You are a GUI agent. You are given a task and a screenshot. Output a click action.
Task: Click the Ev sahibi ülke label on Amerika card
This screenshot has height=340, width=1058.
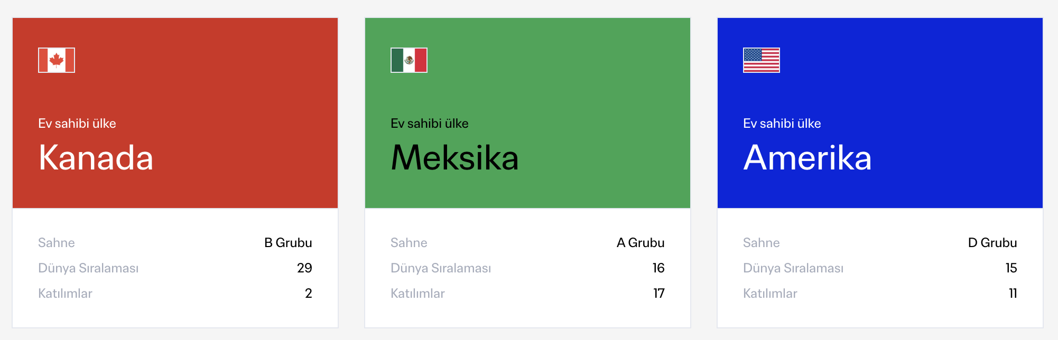(782, 124)
